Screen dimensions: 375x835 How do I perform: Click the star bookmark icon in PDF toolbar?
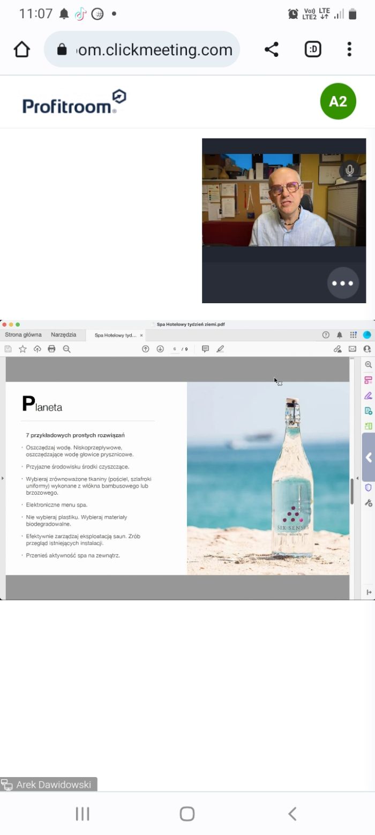coord(22,349)
